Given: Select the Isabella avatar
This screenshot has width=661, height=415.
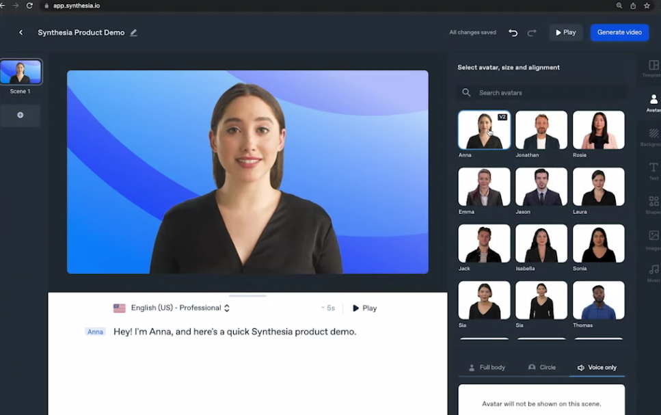Looking at the screenshot, I should pos(541,243).
